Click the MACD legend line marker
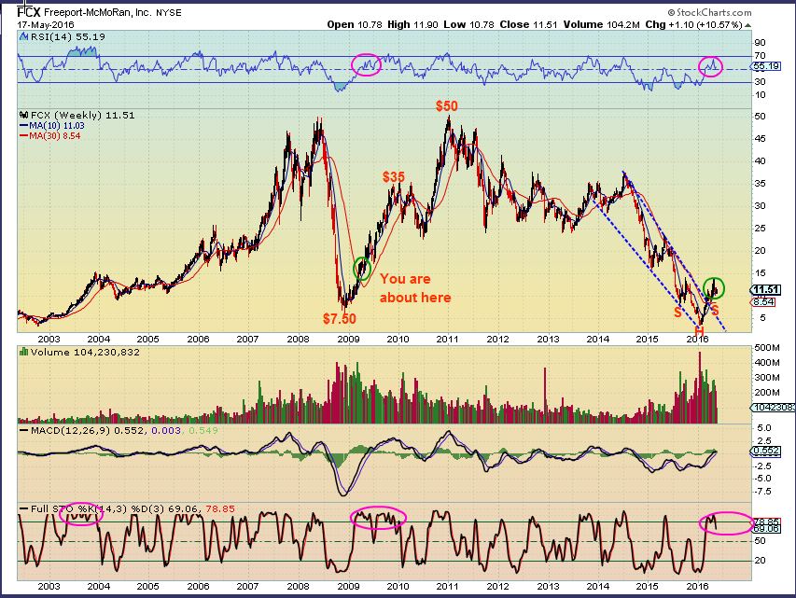The width and height of the screenshot is (796, 598). pos(24,430)
